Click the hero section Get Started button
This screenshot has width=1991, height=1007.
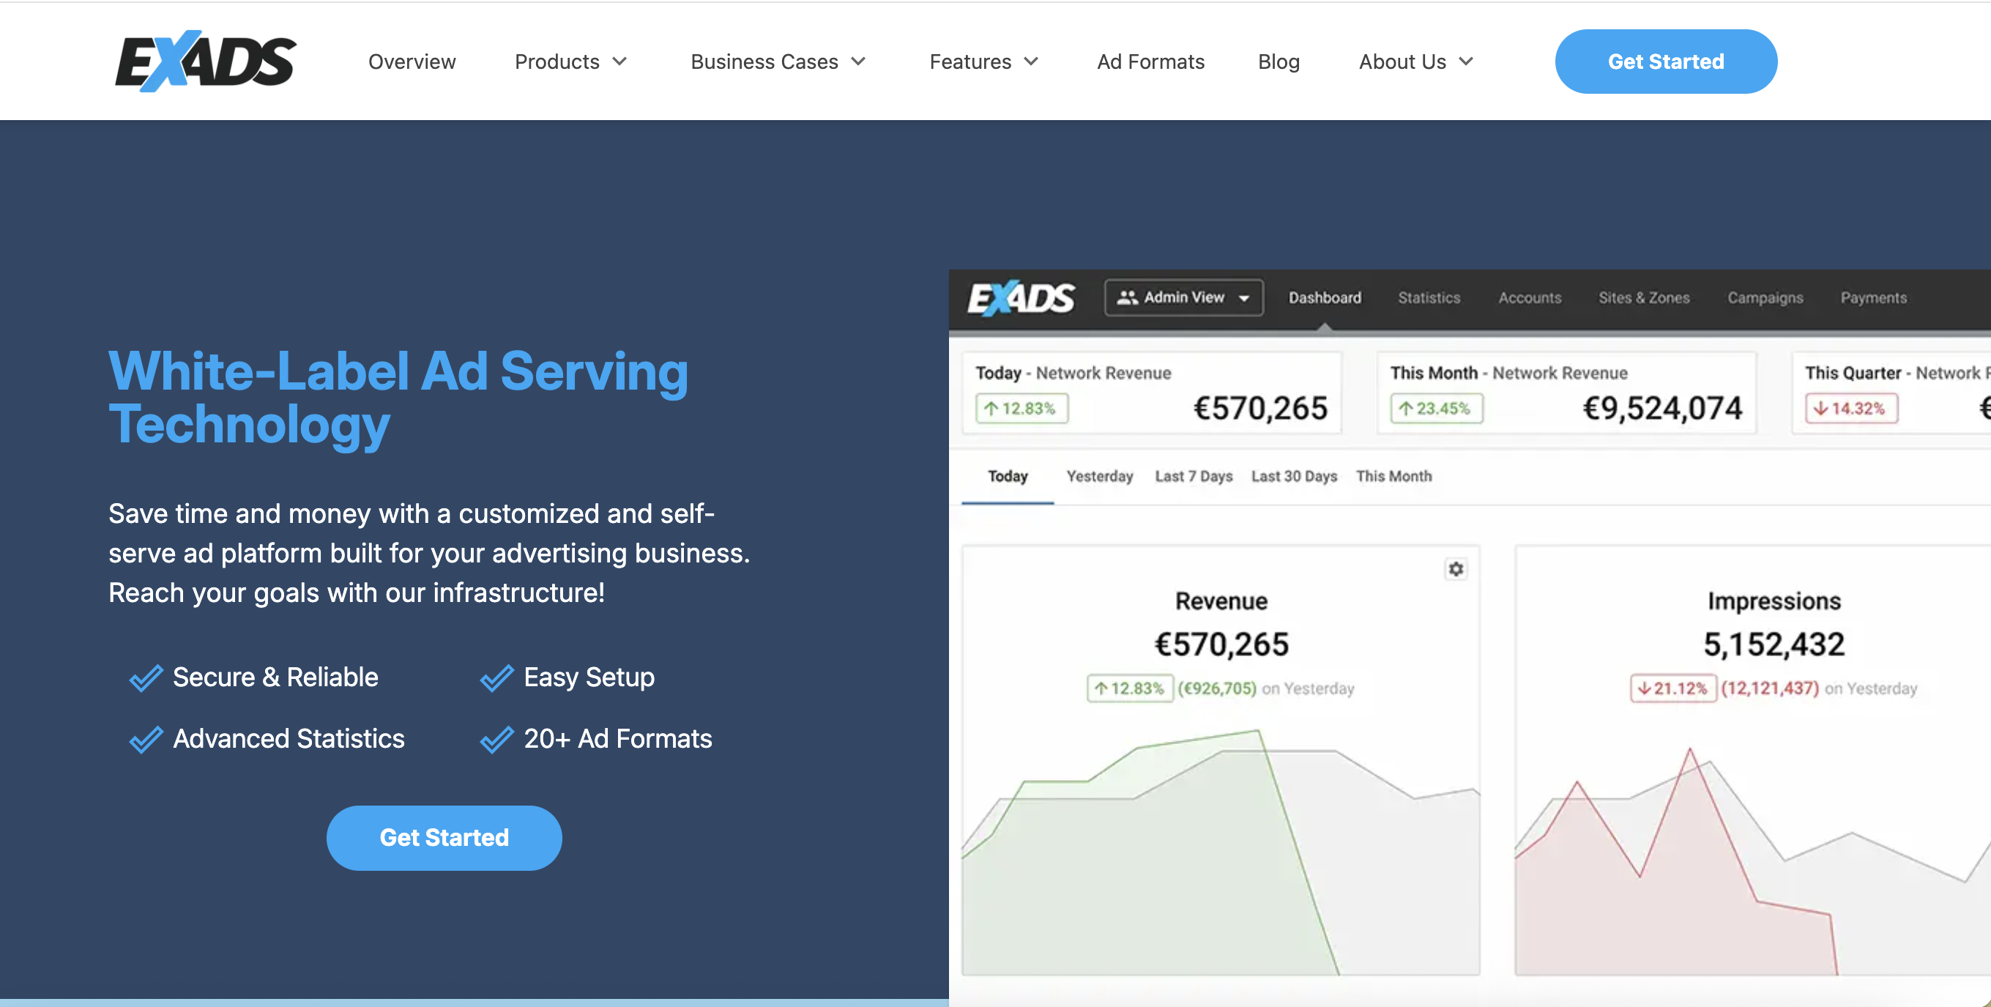point(444,838)
